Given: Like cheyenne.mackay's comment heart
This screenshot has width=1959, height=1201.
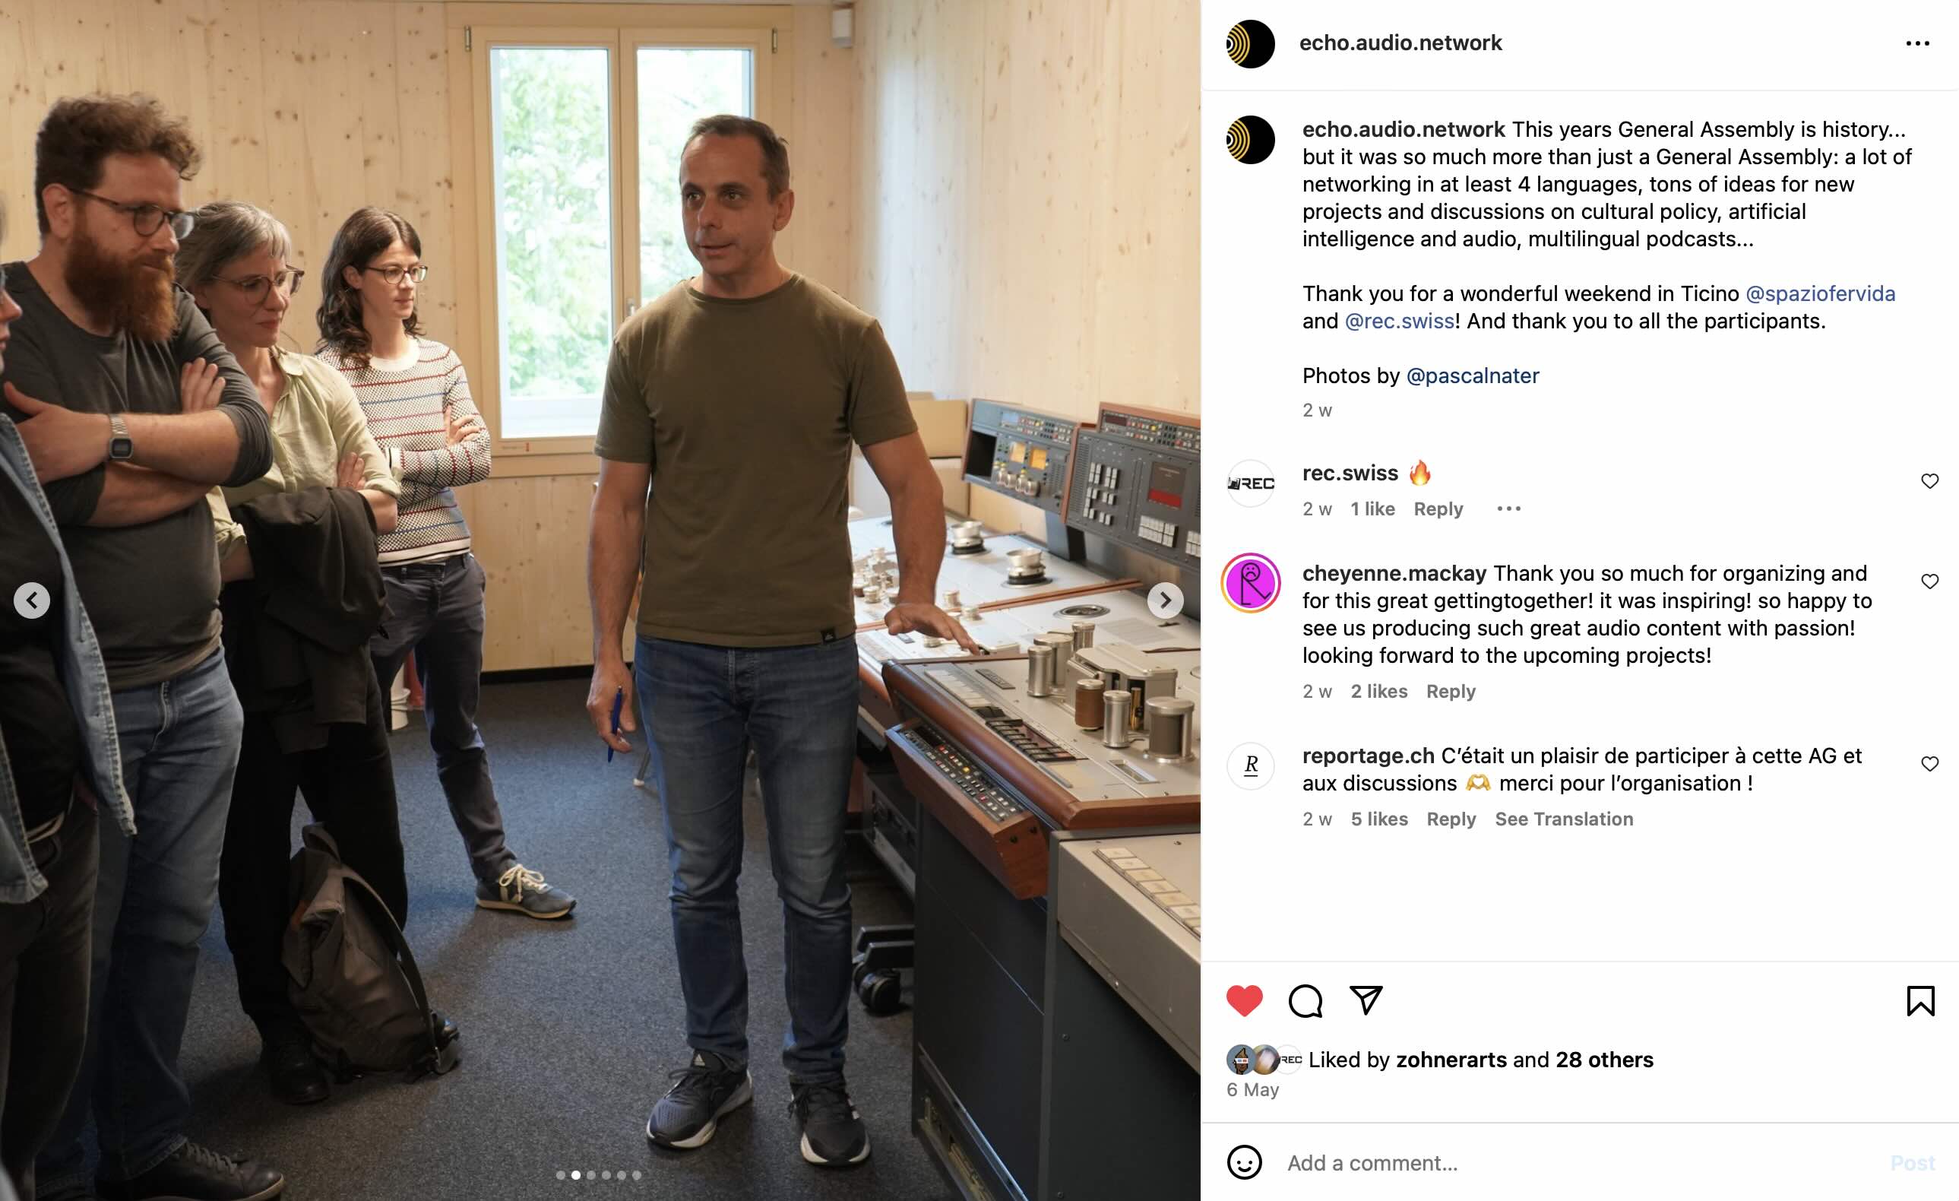Looking at the screenshot, I should [x=1929, y=581].
